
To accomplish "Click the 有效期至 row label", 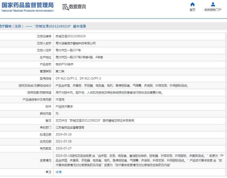I will click(45, 148).
